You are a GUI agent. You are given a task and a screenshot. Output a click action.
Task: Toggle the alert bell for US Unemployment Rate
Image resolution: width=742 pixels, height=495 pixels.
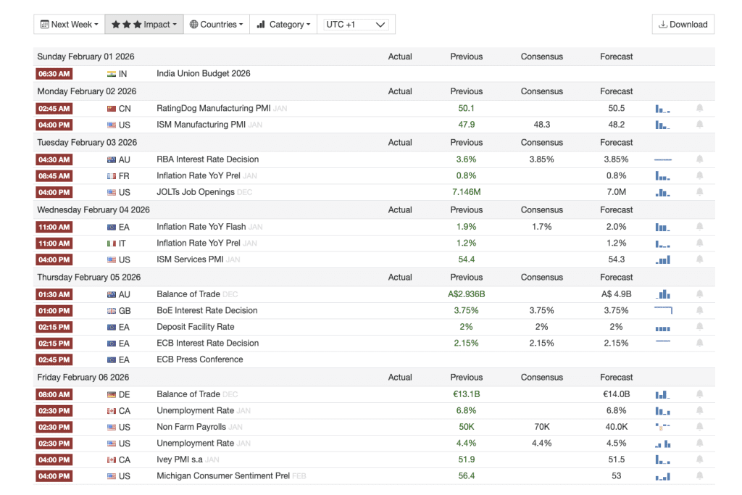coord(699,444)
